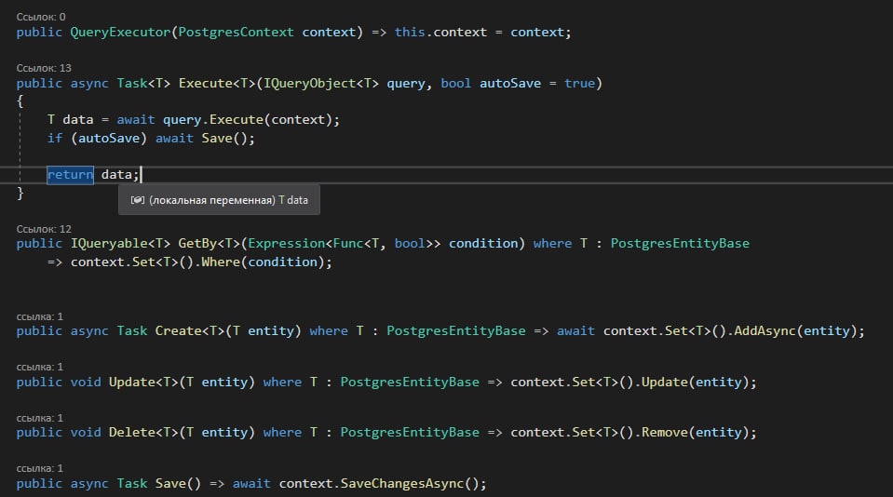Click the local variable icon in tooltip

pyautogui.click(x=137, y=200)
